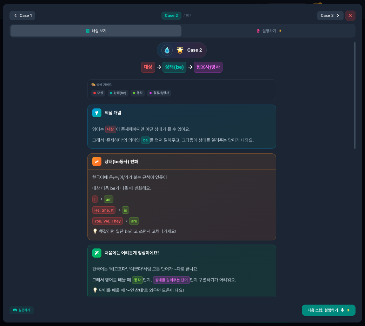Go to 다음 스텝: 설명하기
This screenshot has height=326, width=365.
(x=328, y=310)
